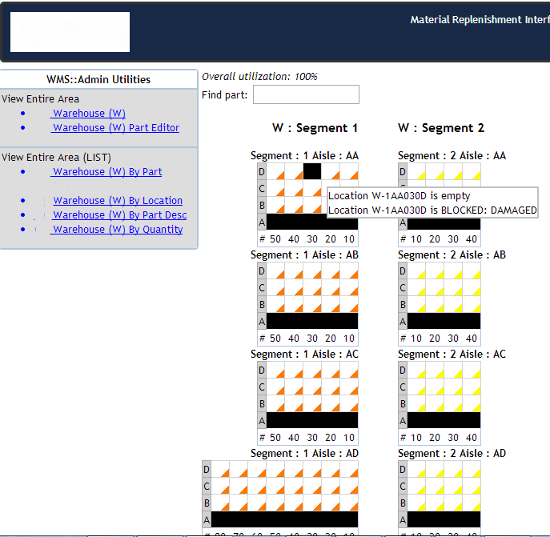Click the black row A bar in Segment 2 Aisle AC
Image resolution: width=550 pixels, height=537 pixels.
point(444,420)
